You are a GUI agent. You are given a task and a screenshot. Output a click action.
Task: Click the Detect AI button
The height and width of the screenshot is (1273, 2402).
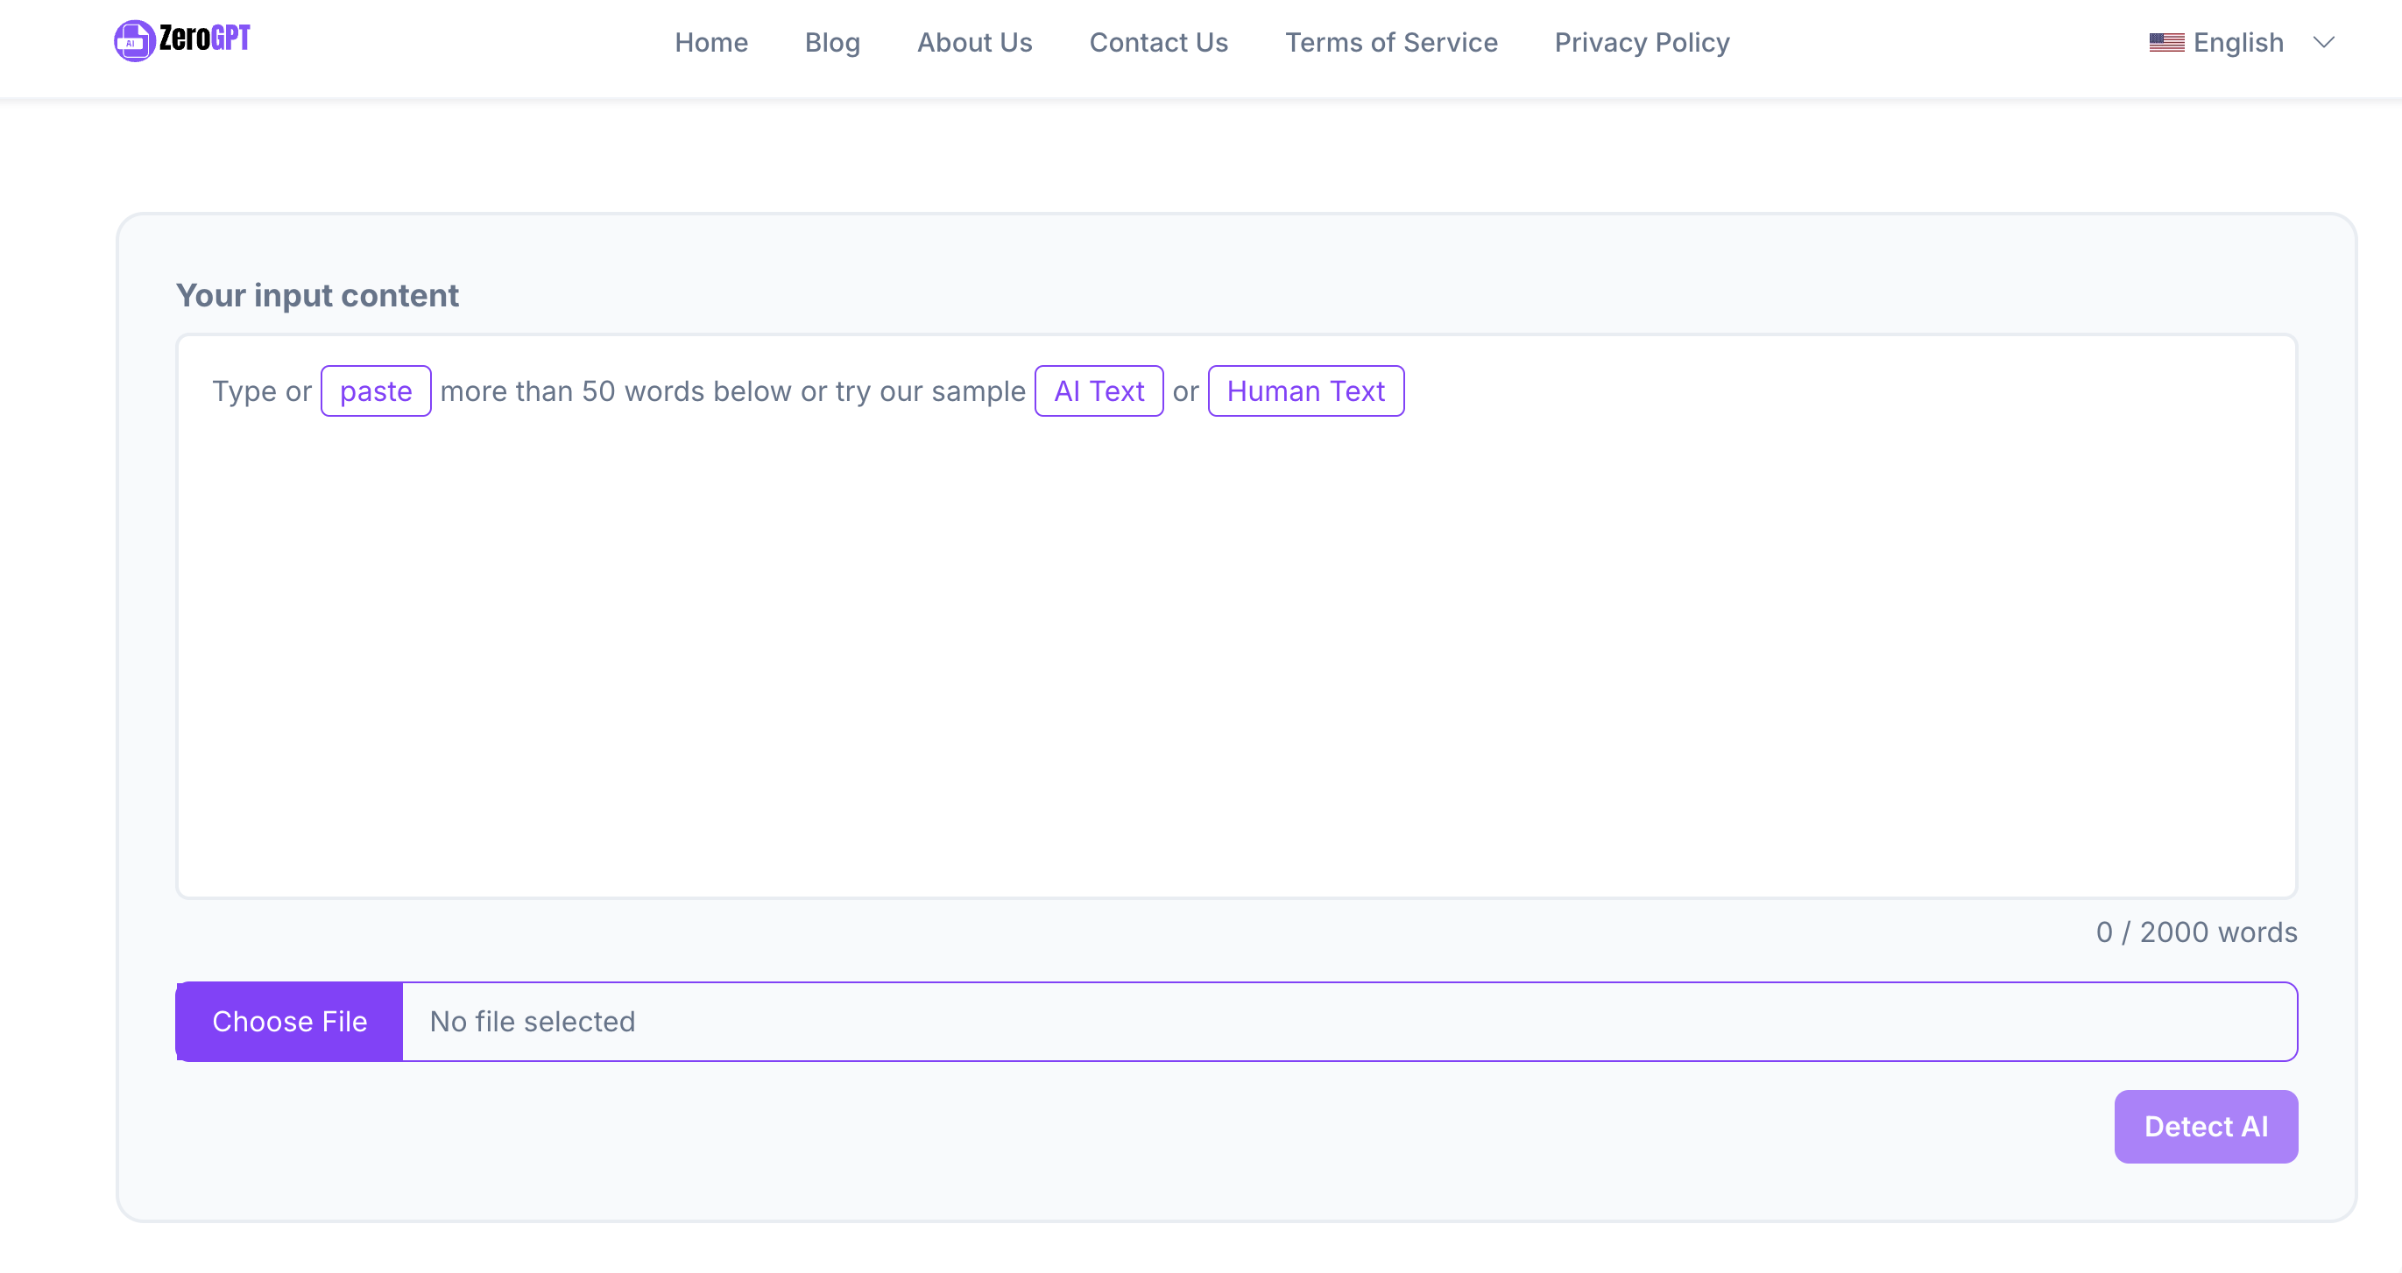tap(2205, 1126)
